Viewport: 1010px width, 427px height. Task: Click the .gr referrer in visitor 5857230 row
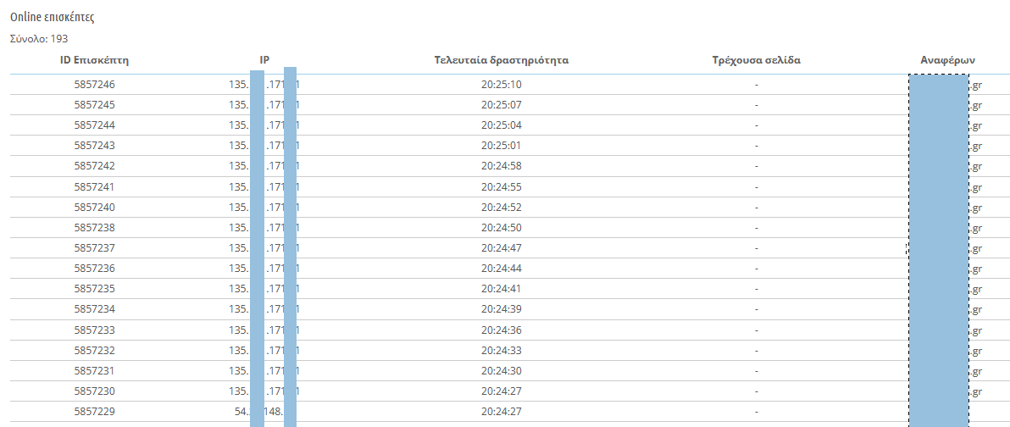pos(975,392)
